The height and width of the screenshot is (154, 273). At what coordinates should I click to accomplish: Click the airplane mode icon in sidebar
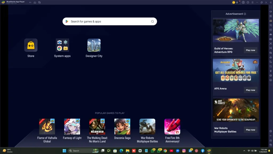coord(271,57)
